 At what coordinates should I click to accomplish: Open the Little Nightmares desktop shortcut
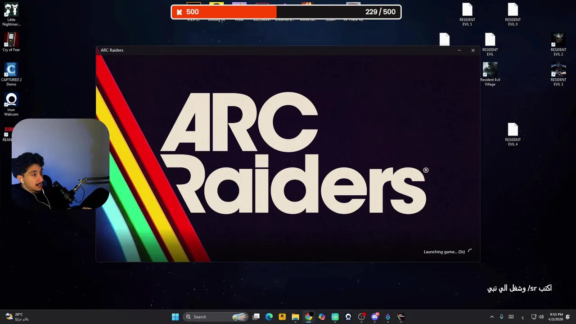[11, 14]
